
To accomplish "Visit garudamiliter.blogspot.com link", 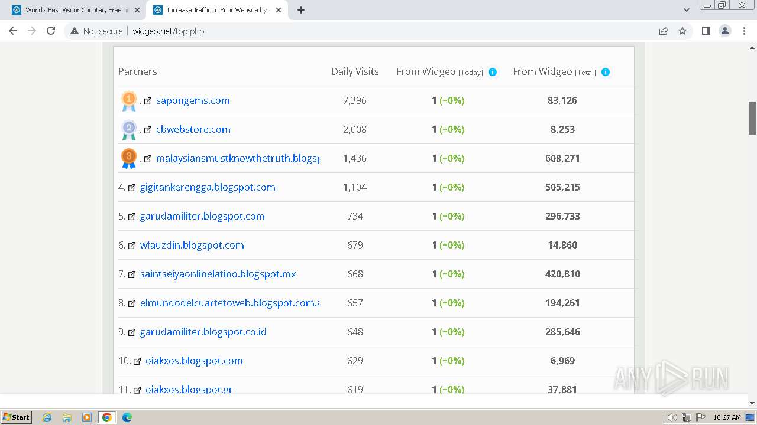I will pos(202,217).
